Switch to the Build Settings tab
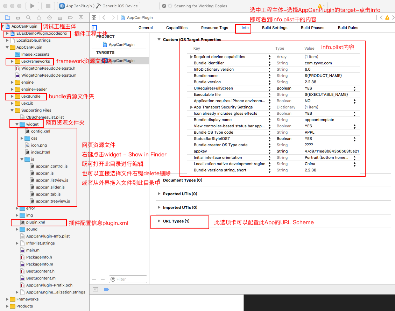This screenshot has width=395, height=311. (275, 28)
